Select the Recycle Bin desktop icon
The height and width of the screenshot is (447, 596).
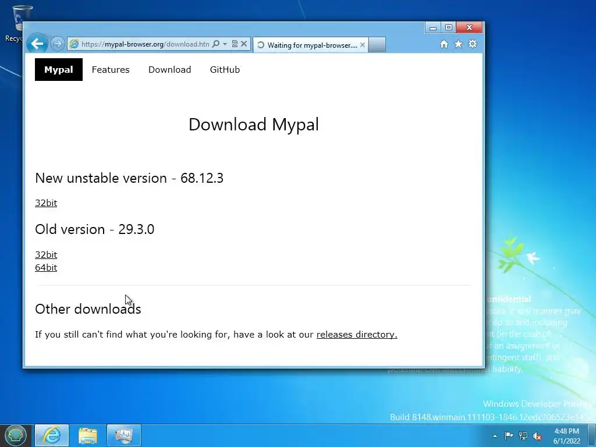click(x=18, y=23)
